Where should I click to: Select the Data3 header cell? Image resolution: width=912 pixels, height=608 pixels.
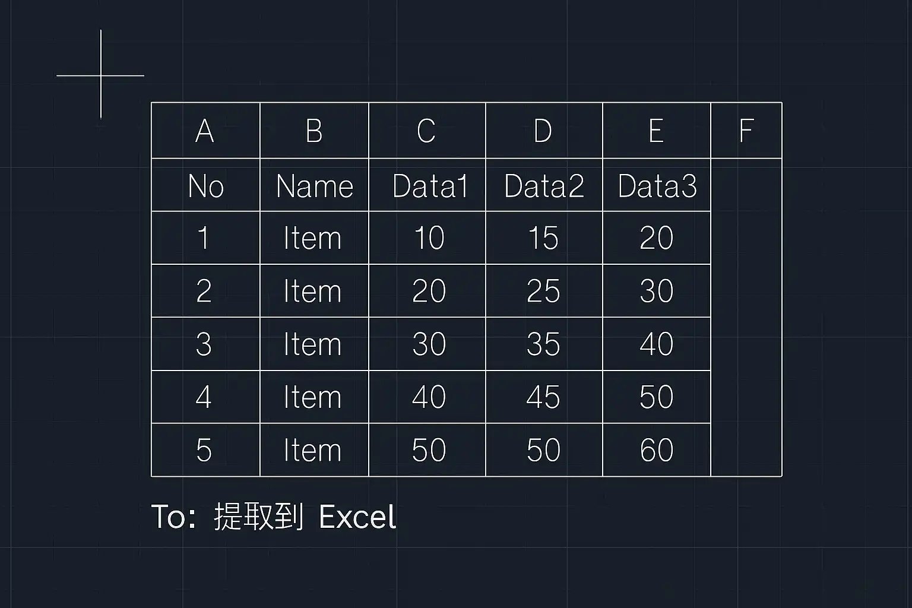[657, 185]
